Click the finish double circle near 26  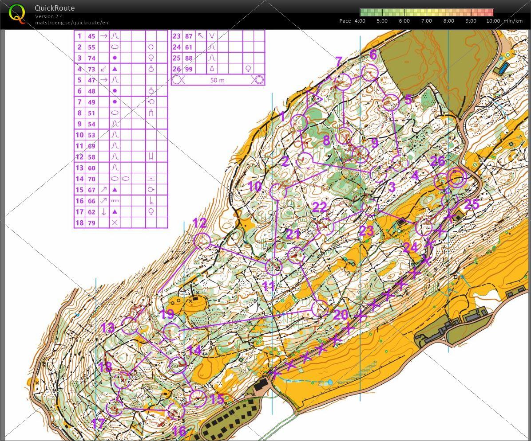pyautogui.click(x=456, y=178)
